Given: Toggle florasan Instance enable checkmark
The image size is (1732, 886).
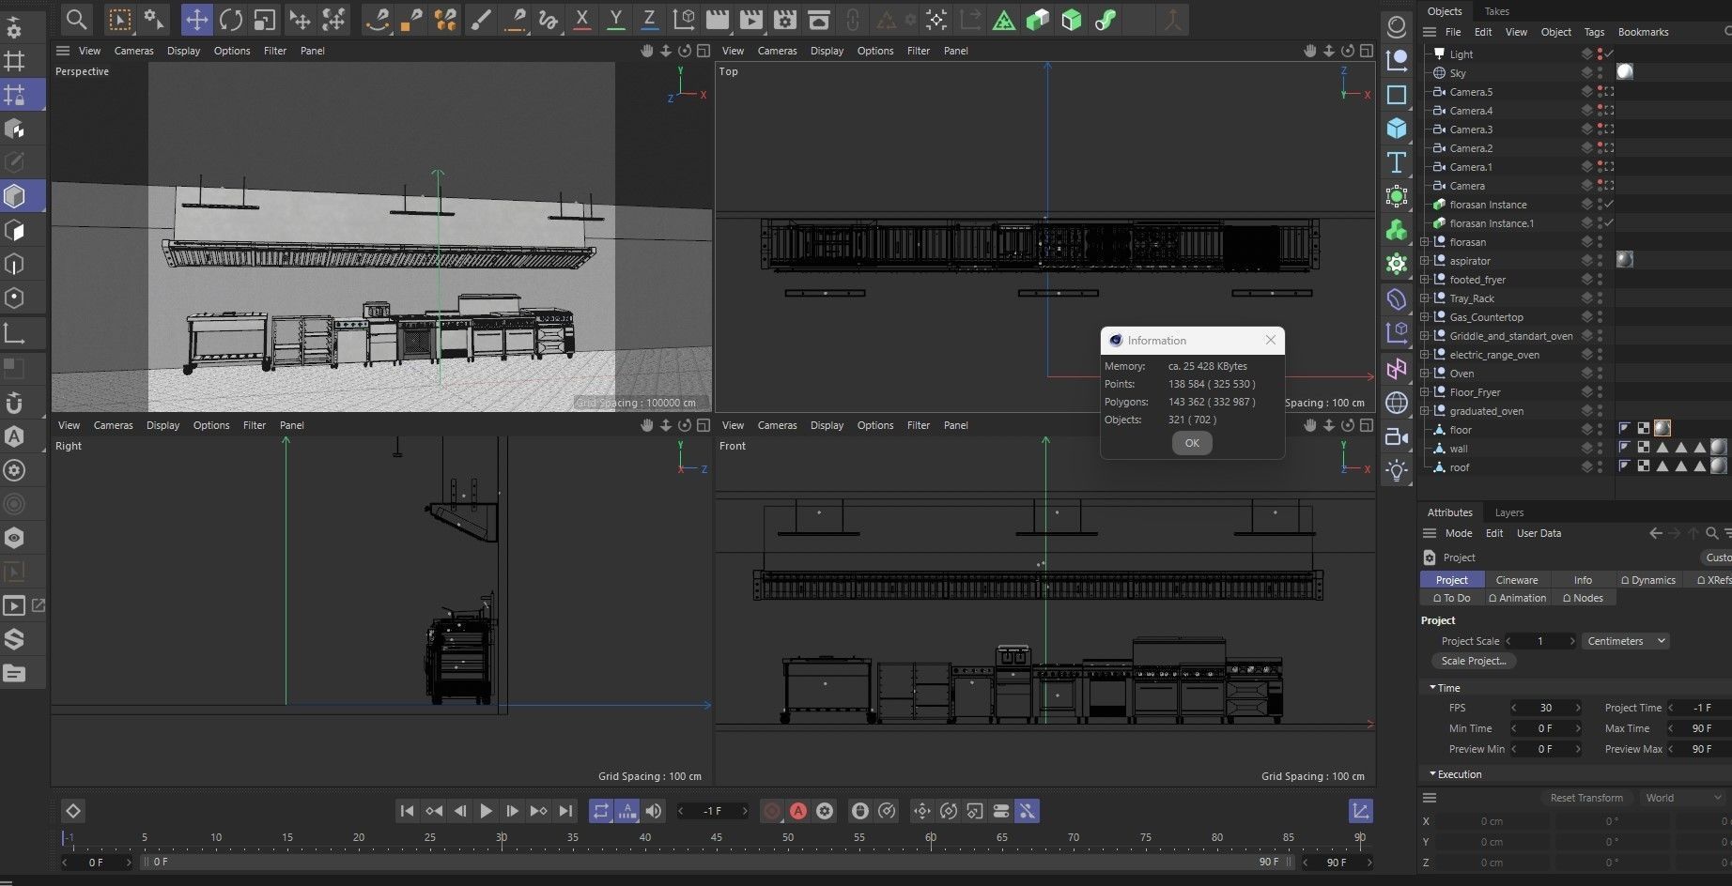Looking at the screenshot, I should point(1609,204).
